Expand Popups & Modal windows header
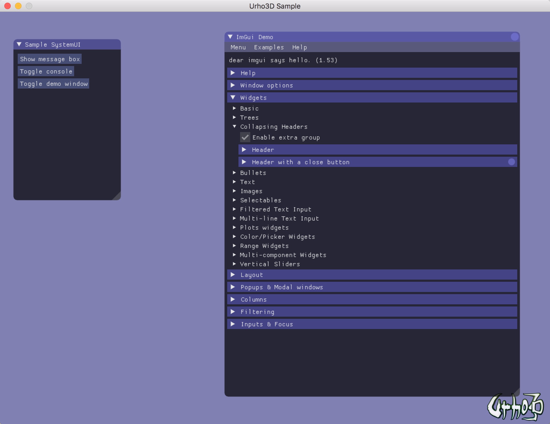The image size is (550, 424). click(x=372, y=287)
